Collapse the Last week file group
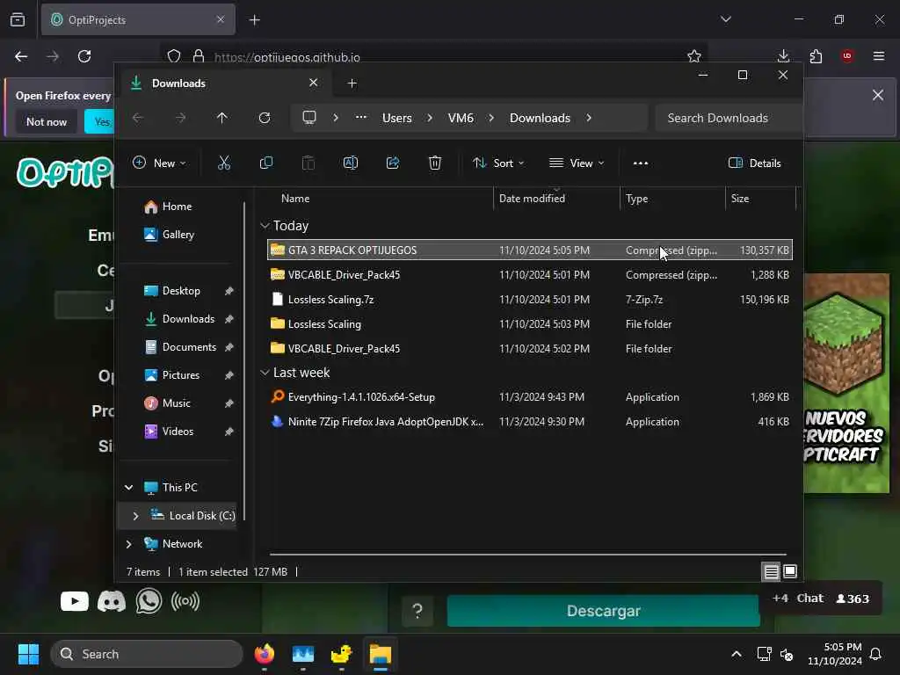The height and width of the screenshot is (675, 900). click(265, 373)
